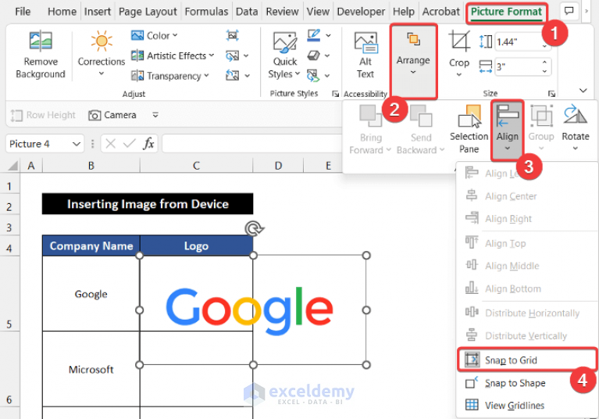Collapse the ribbon chevron
The height and width of the screenshot is (419, 599).
click(x=583, y=91)
